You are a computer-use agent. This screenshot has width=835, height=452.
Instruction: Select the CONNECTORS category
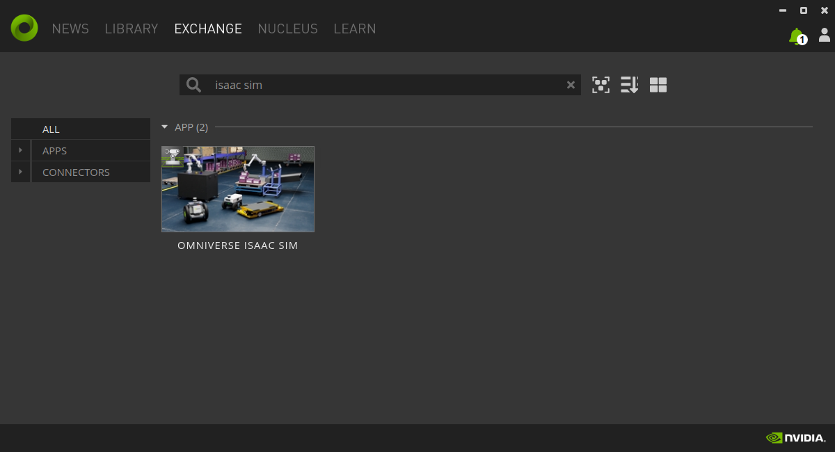91,172
